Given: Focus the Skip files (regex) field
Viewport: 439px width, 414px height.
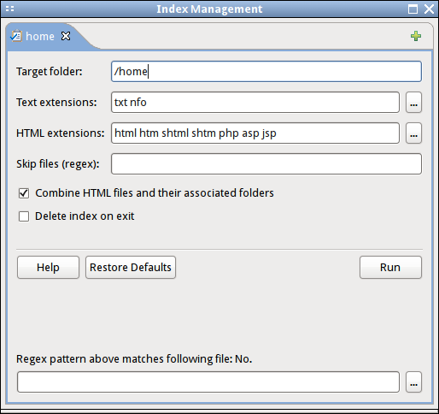Looking at the screenshot, I should (x=266, y=164).
